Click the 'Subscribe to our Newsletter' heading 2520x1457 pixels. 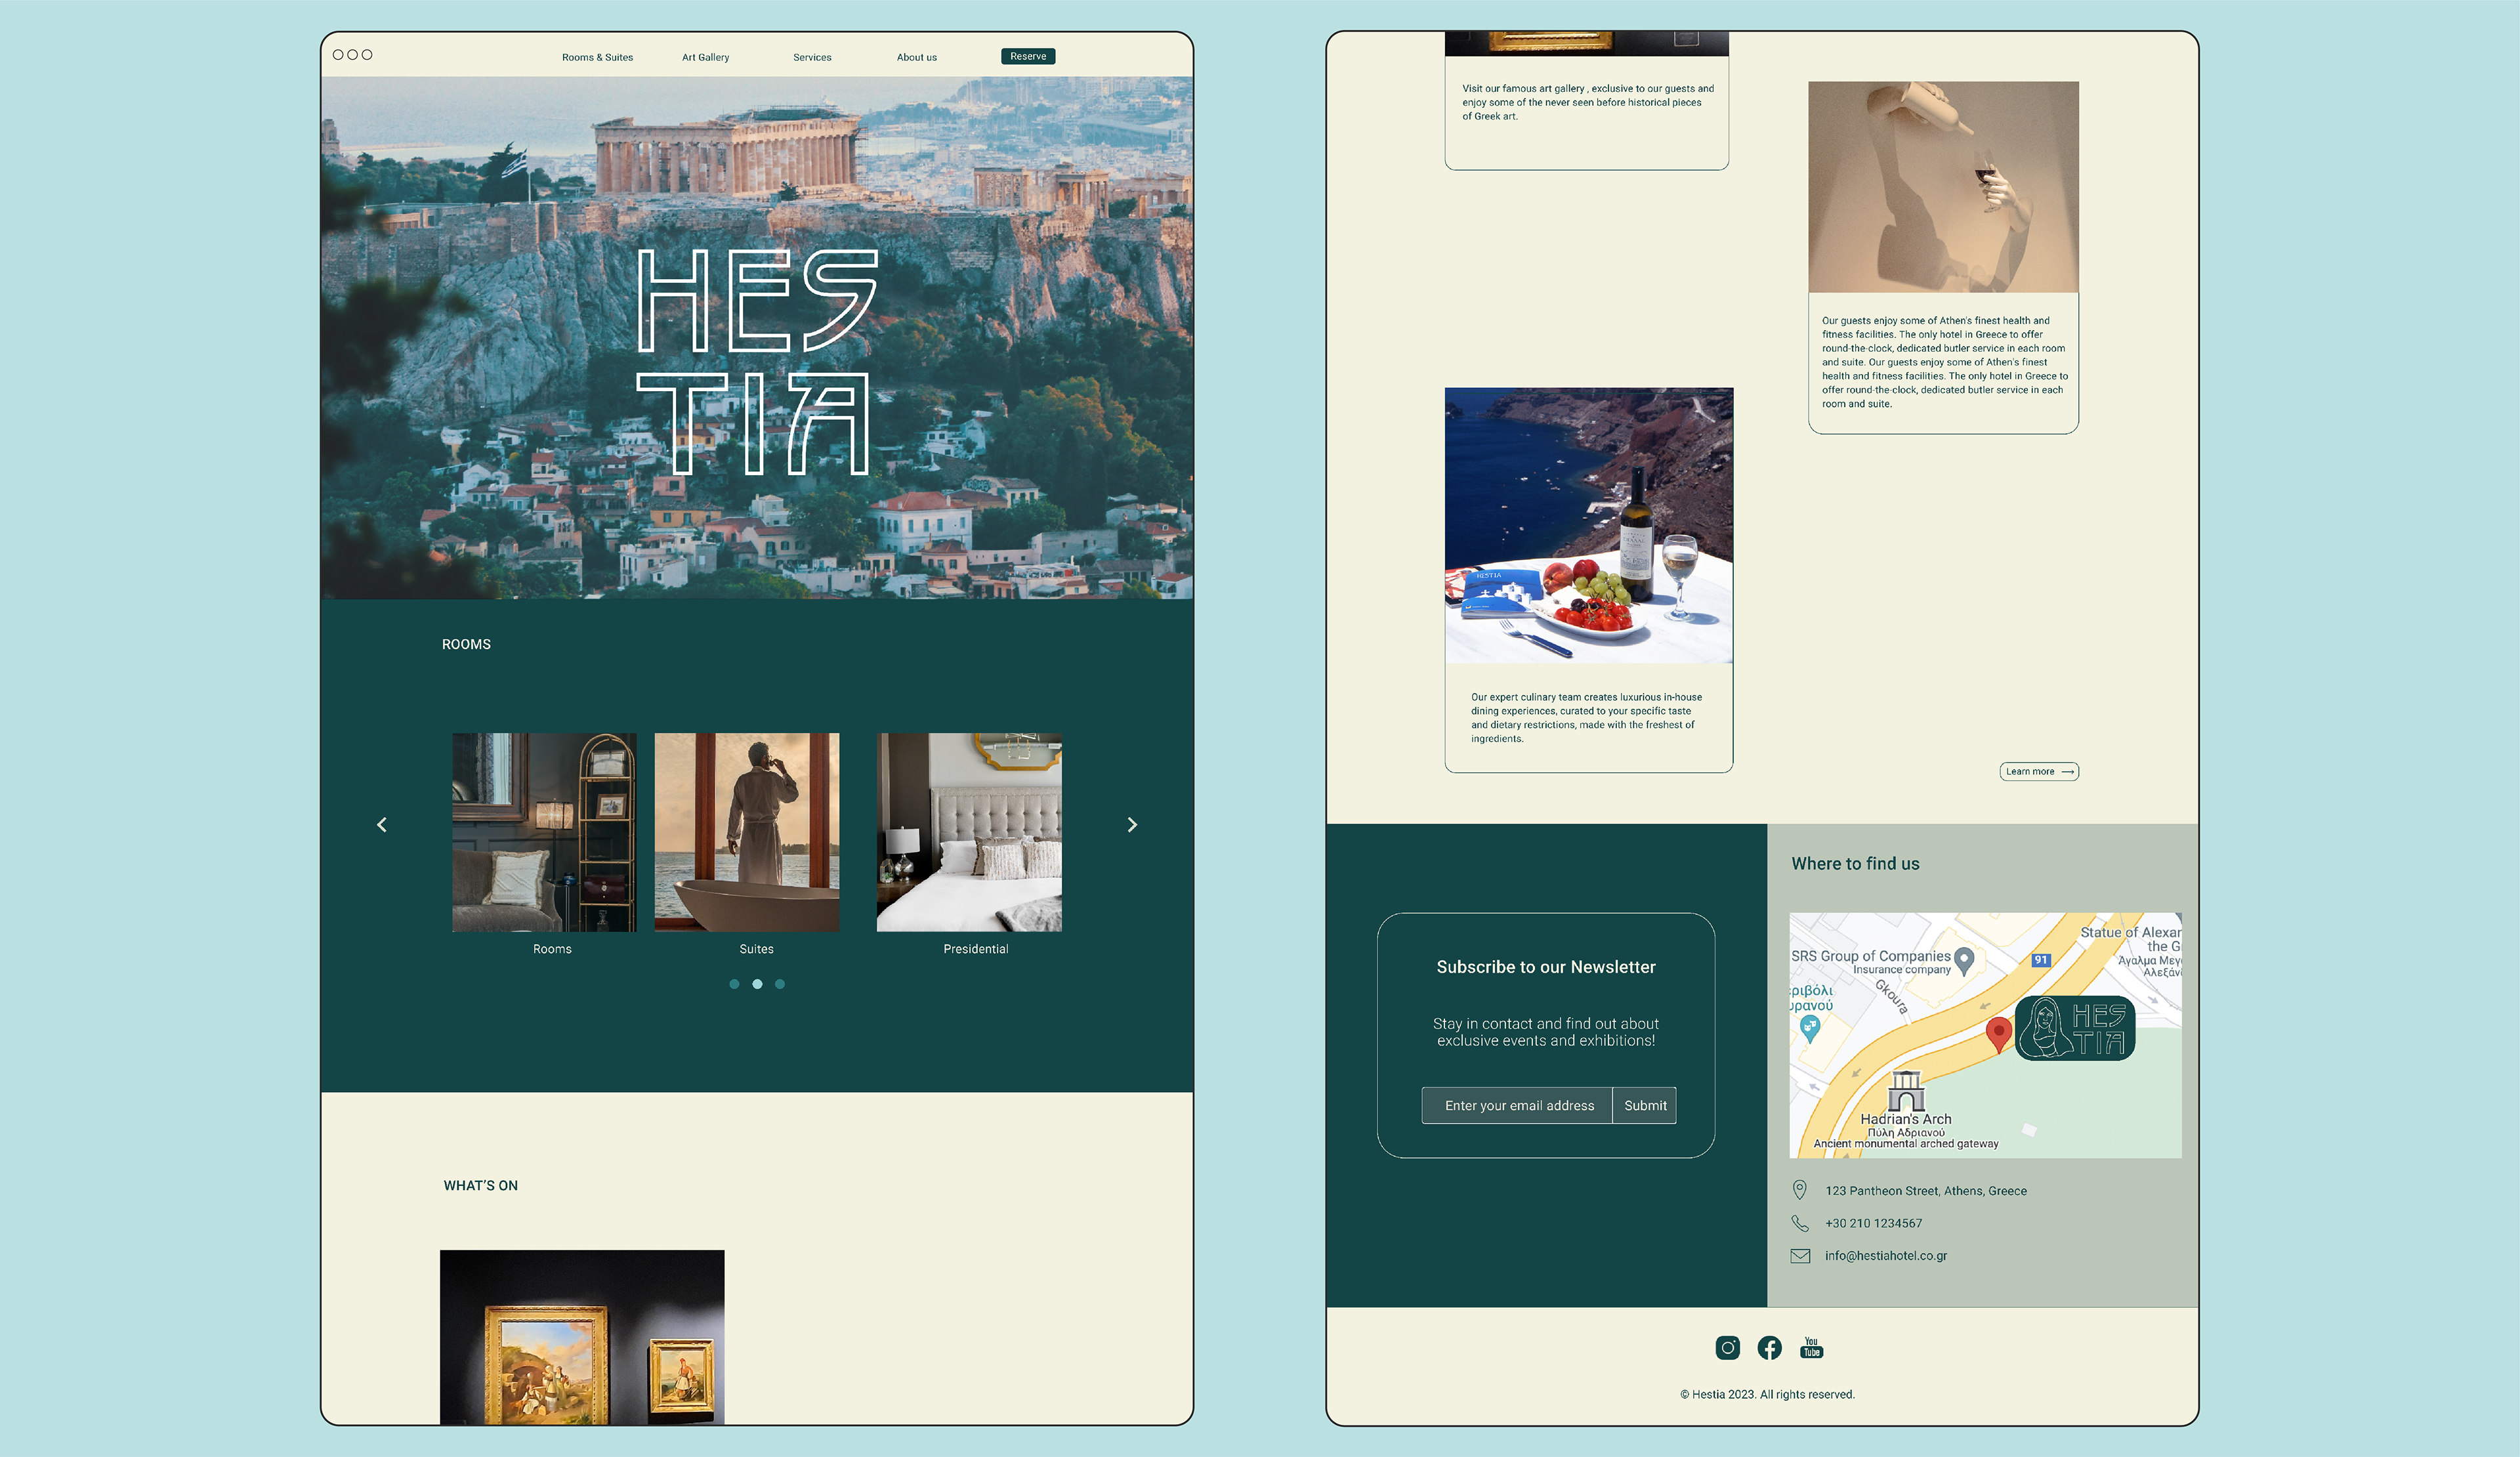pos(1546,967)
